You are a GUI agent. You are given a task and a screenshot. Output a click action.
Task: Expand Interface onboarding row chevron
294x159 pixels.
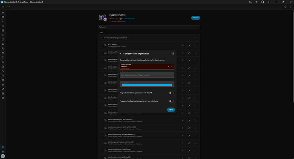[x=182, y=136]
